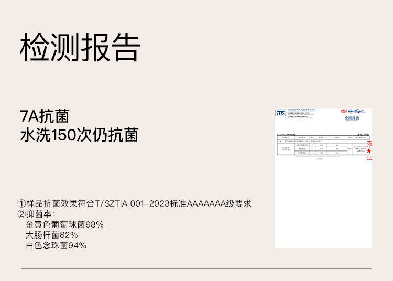Viewport: 393px width, 281px height.
Task: Click the TTTS logo on the report
Action: click(x=281, y=113)
